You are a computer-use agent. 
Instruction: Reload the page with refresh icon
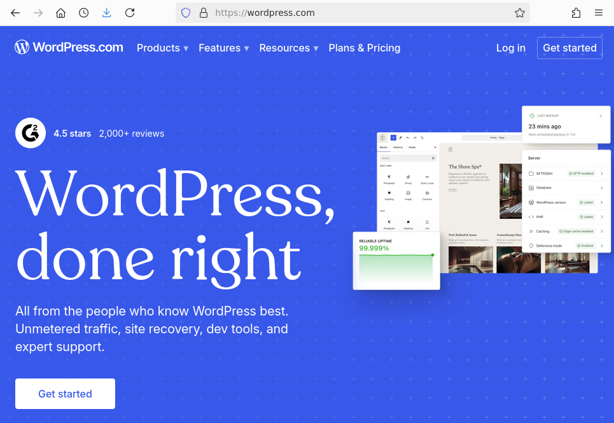click(130, 13)
